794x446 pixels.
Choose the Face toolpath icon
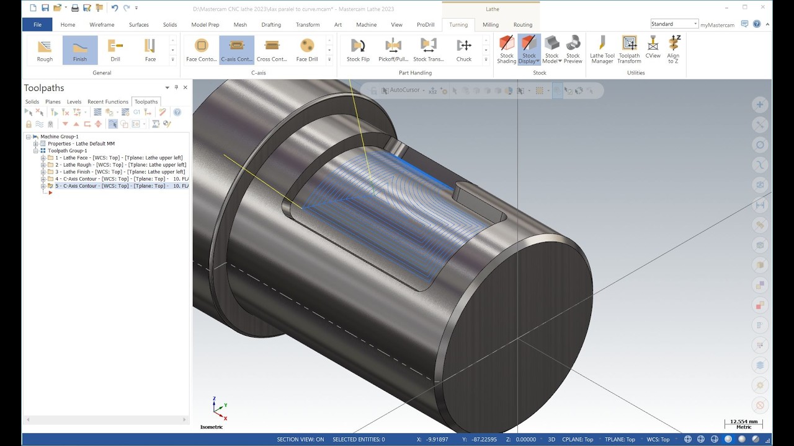click(x=150, y=50)
